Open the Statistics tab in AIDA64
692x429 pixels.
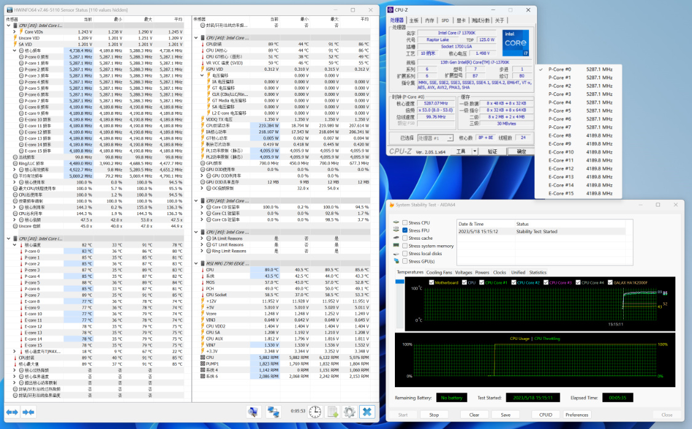[538, 272]
